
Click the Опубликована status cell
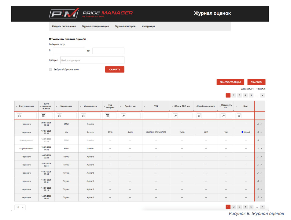(26, 148)
